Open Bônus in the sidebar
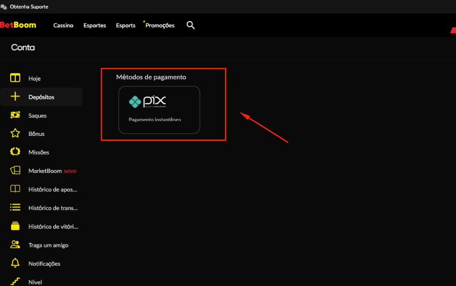Screen dimensions: 456x286 (36, 134)
